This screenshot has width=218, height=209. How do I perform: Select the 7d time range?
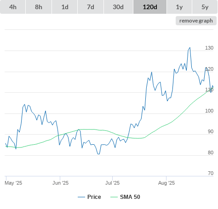91,7
